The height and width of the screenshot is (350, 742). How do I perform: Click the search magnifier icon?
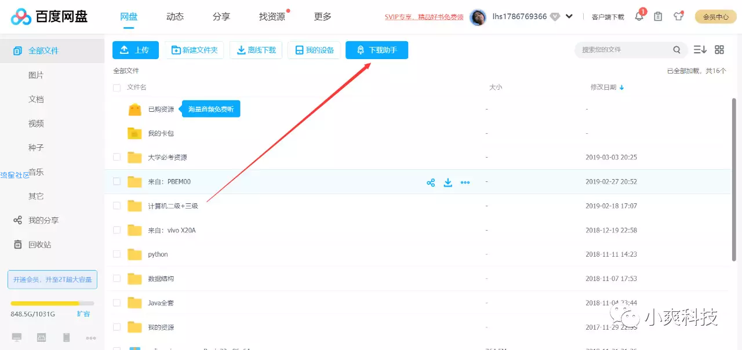tap(676, 50)
